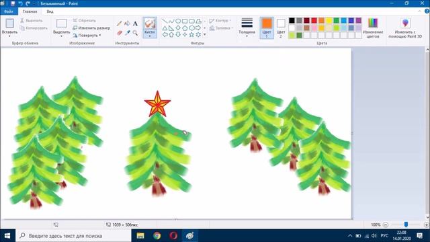This screenshot has height=242, width=430.
Task: Click Изменить размер resize button
Action: pyautogui.click(x=91, y=28)
